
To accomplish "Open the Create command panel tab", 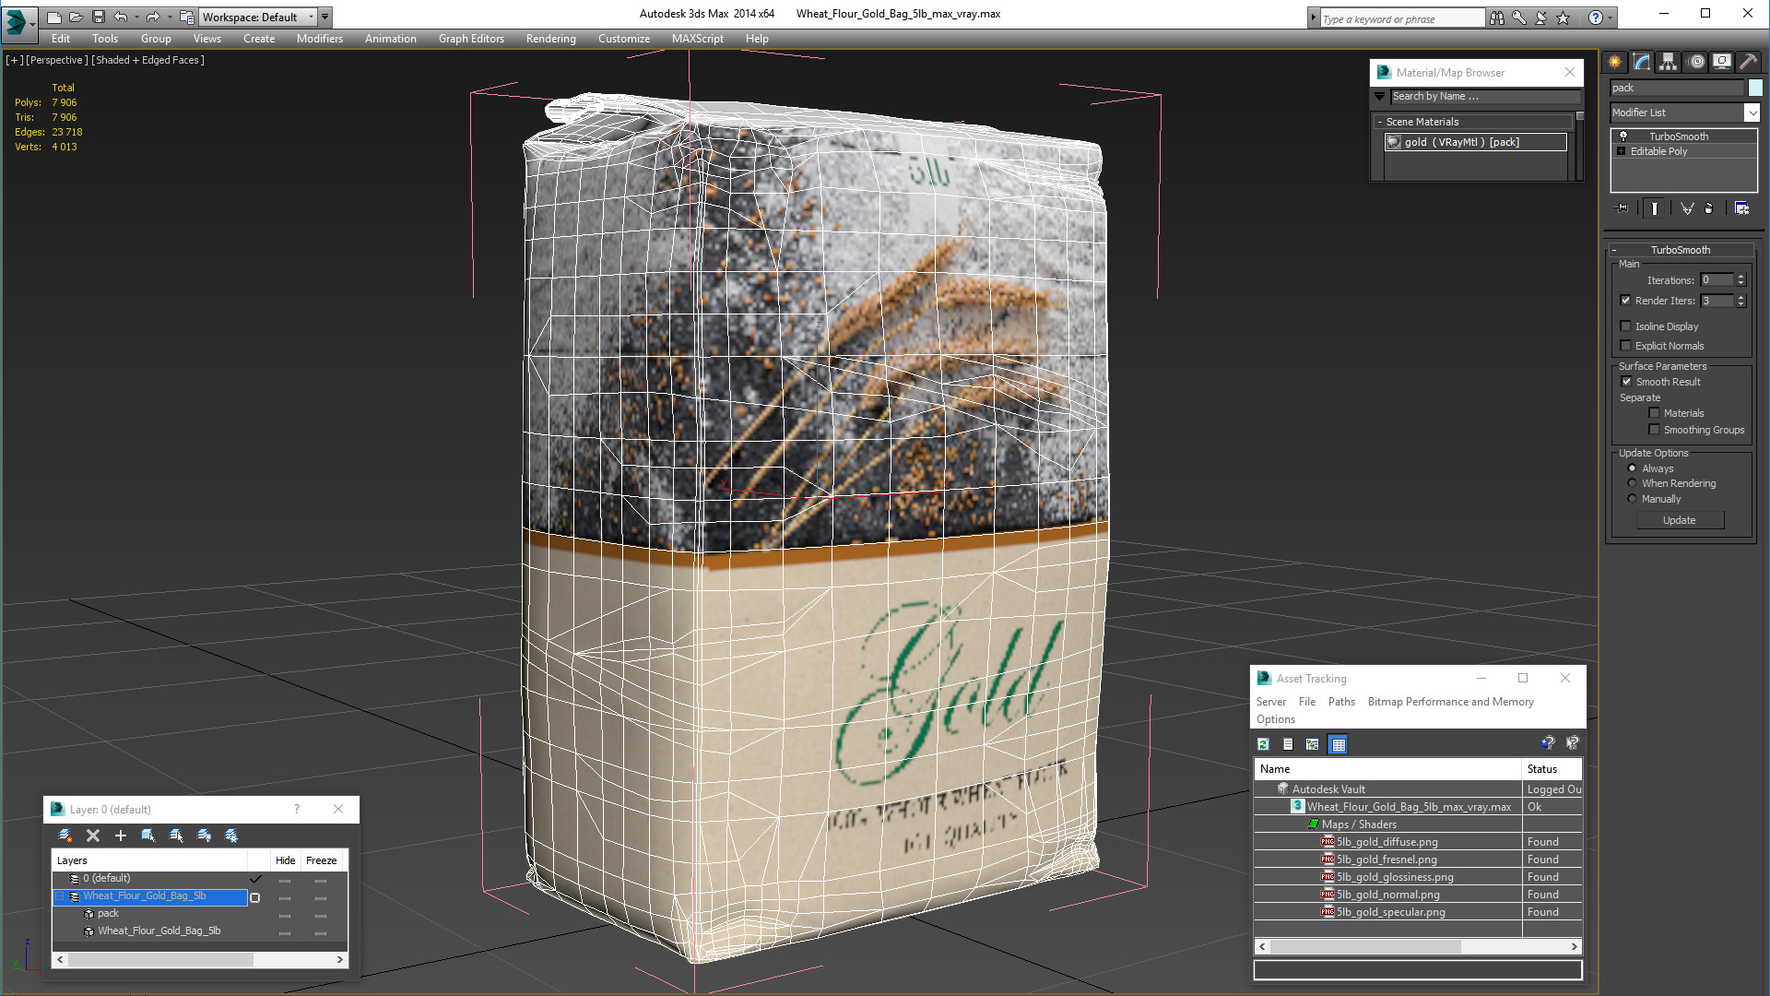I will [1615, 62].
